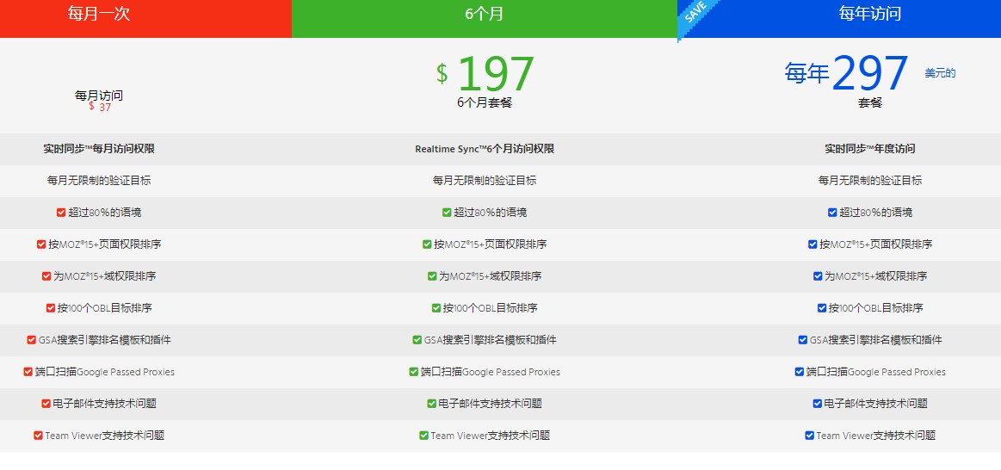The height and width of the screenshot is (470, 1001).
Task: Click 每月无限制的验证目标 in the 6个月 plan
Action: pyautogui.click(x=485, y=181)
